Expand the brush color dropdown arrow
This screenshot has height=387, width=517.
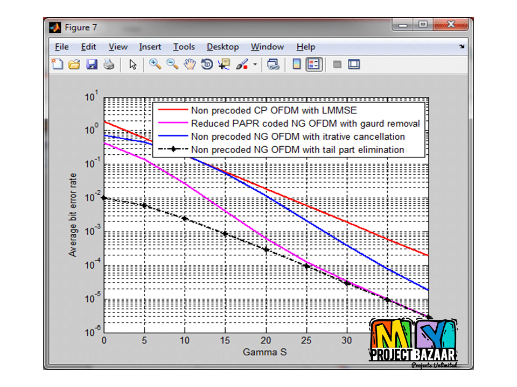pyautogui.click(x=255, y=65)
